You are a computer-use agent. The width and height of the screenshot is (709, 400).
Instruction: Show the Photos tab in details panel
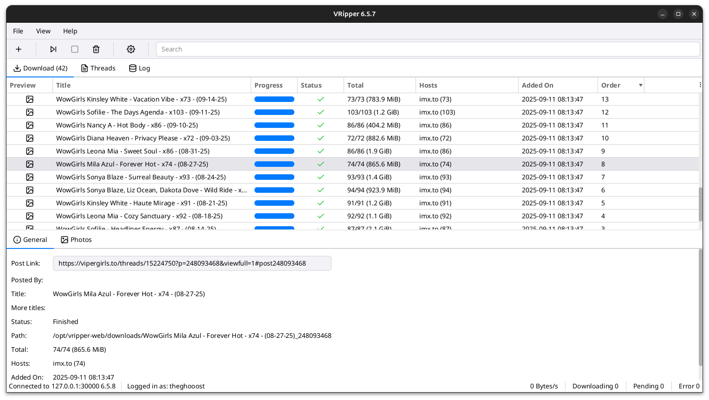[76, 240]
